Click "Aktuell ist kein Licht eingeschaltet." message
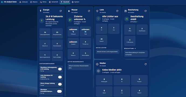 (x=108, y=52)
